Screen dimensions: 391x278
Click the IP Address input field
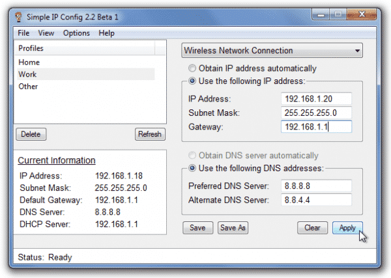[317, 98]
